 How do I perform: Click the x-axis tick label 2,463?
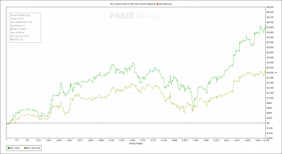coord(69,140)
